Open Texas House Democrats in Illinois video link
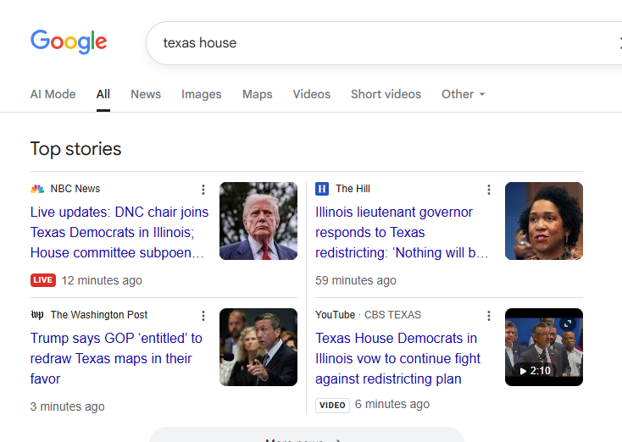 point(397,358)
